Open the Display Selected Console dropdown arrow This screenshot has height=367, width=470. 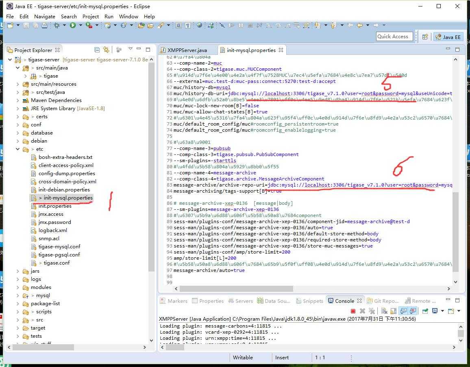click(442, 311)
